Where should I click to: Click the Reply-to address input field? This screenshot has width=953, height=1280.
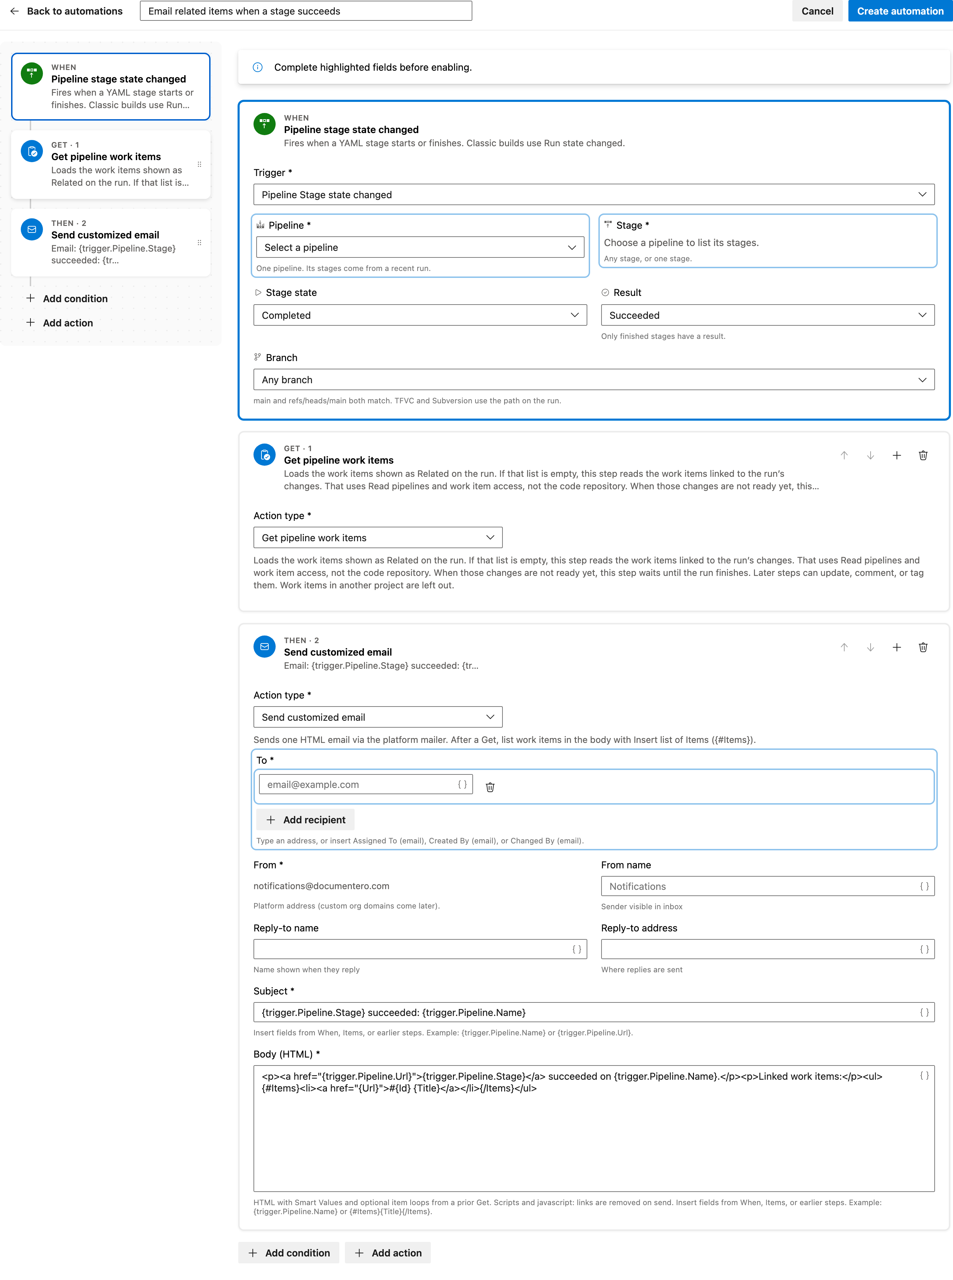[x=767, y=949]
